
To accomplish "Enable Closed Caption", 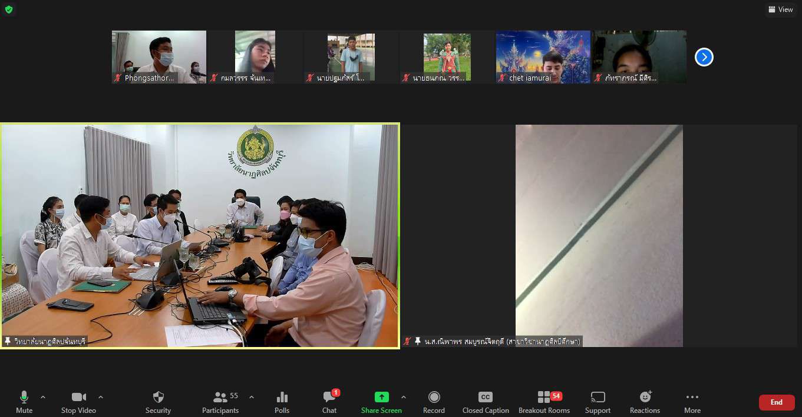I will [485, 402].
